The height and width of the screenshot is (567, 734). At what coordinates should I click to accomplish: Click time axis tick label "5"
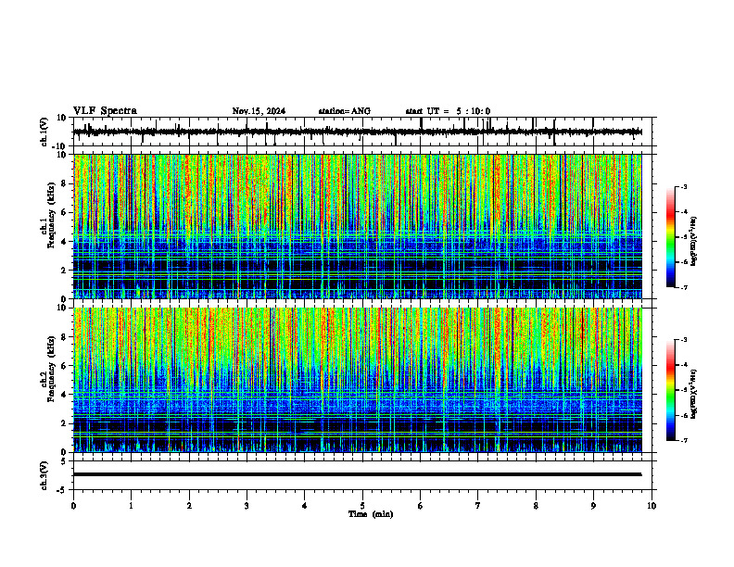coord(362,506)
